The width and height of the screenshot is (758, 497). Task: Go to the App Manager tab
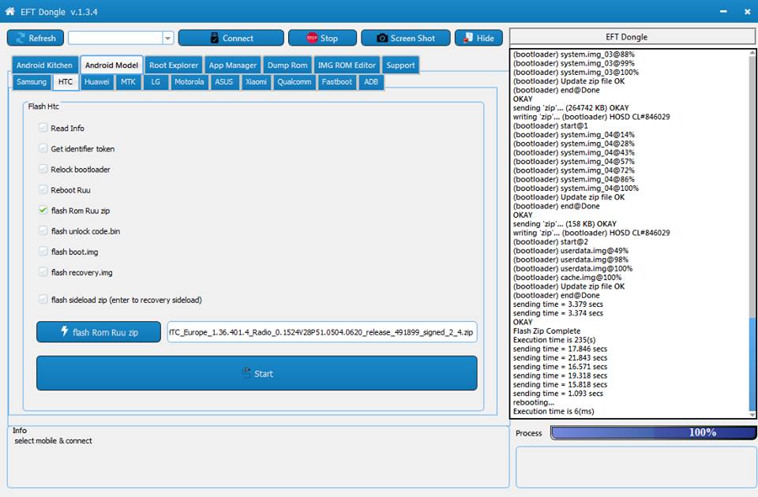[x=233, y=65]
